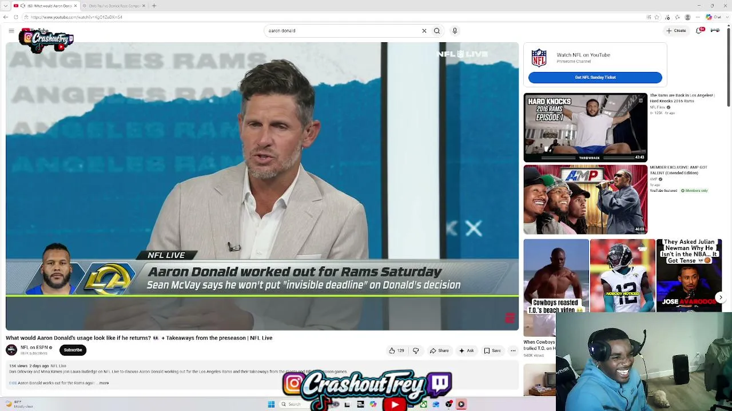The width and height of the screenshot is (732, 411).
Task: Open the 'Nobody Noticed' jersey 12 short
Action: (622, 276)
